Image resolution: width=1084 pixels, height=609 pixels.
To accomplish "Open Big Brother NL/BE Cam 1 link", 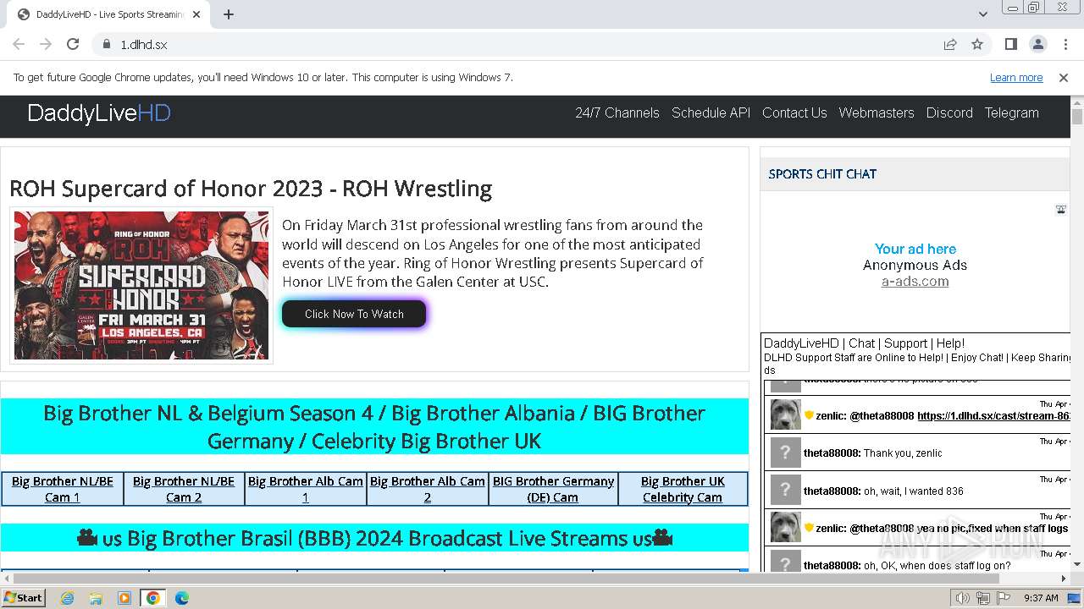I will point(63,489).
